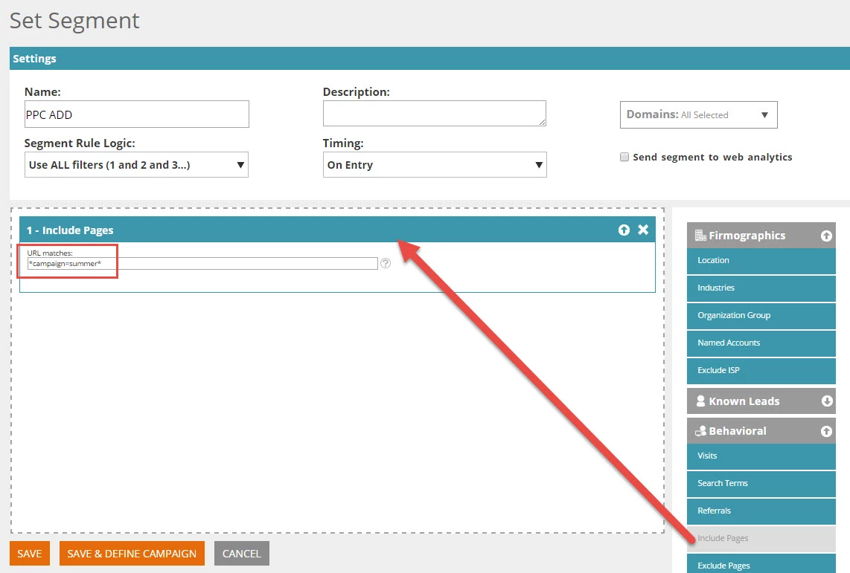The width and height of the screenshot is (850, 573).
Task: Click the Behavioral section icon
Action: pos(700,431)
